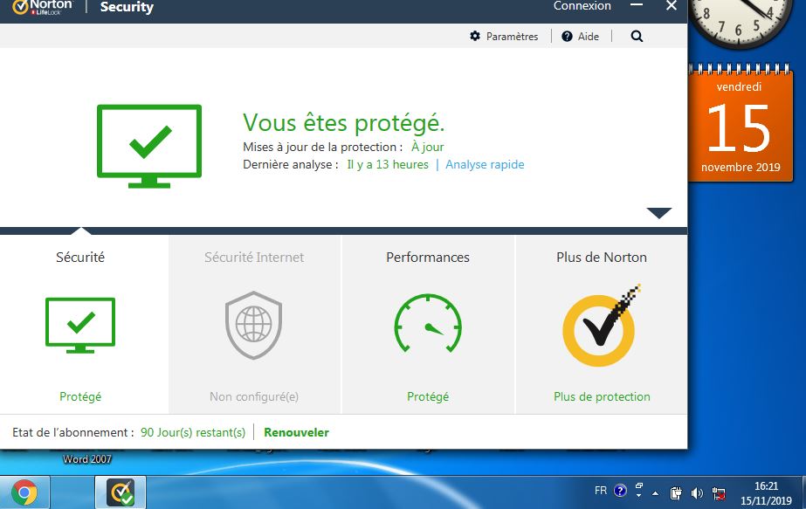Click the Paramètres label

pos(512,37)
